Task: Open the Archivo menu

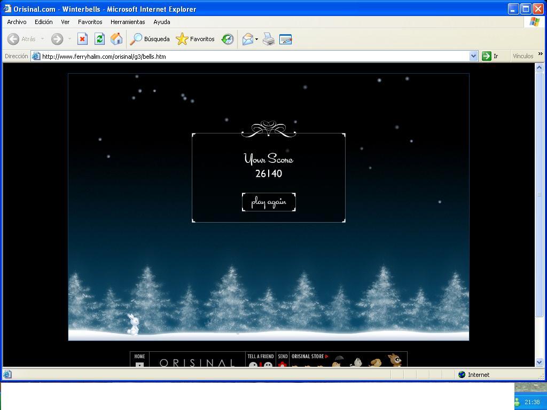Action: tap(17, 22)
